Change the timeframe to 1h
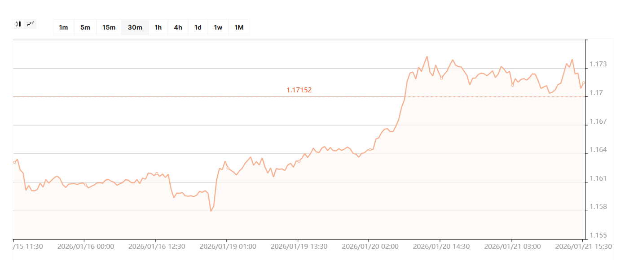Screen dimensions: 625x260 158,27
